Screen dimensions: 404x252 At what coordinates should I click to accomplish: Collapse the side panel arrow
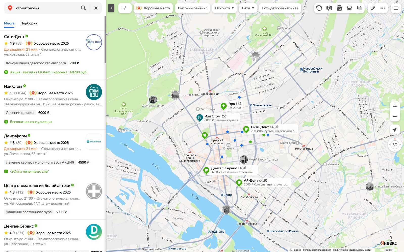(111, 8)
